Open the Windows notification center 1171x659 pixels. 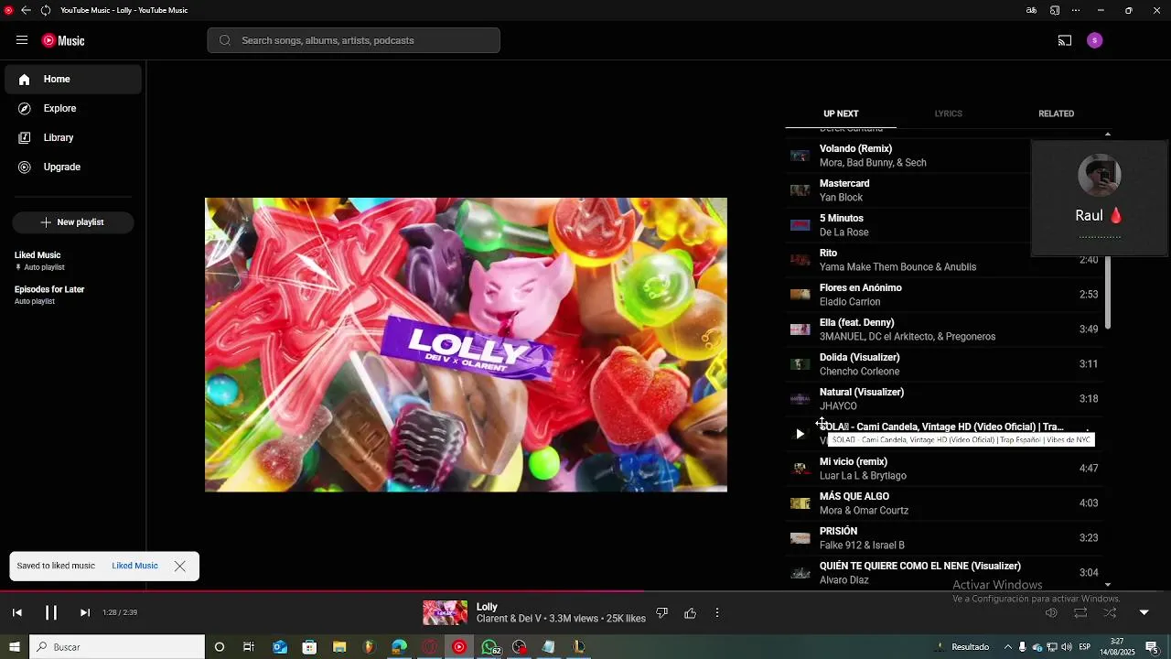click(1152, 647)
